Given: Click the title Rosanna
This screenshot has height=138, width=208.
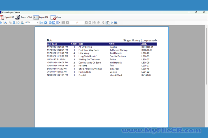Looking at the screenshot, I should pyautogui.click(x=83, y=66).
